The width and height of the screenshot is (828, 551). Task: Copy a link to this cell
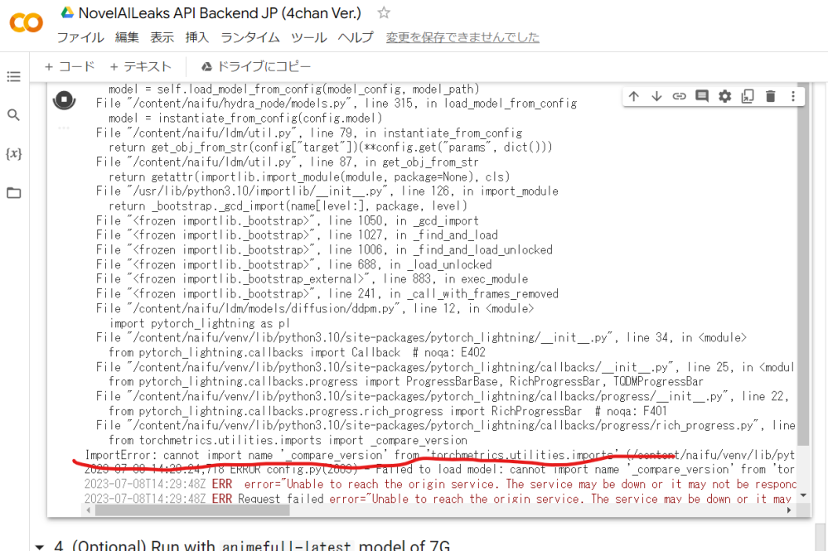point(679,96)
